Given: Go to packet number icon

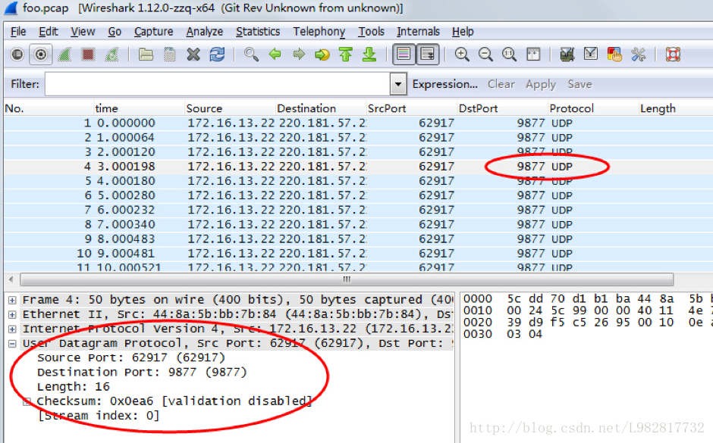Looking at the screenshot, I should (x=322, y=55).
